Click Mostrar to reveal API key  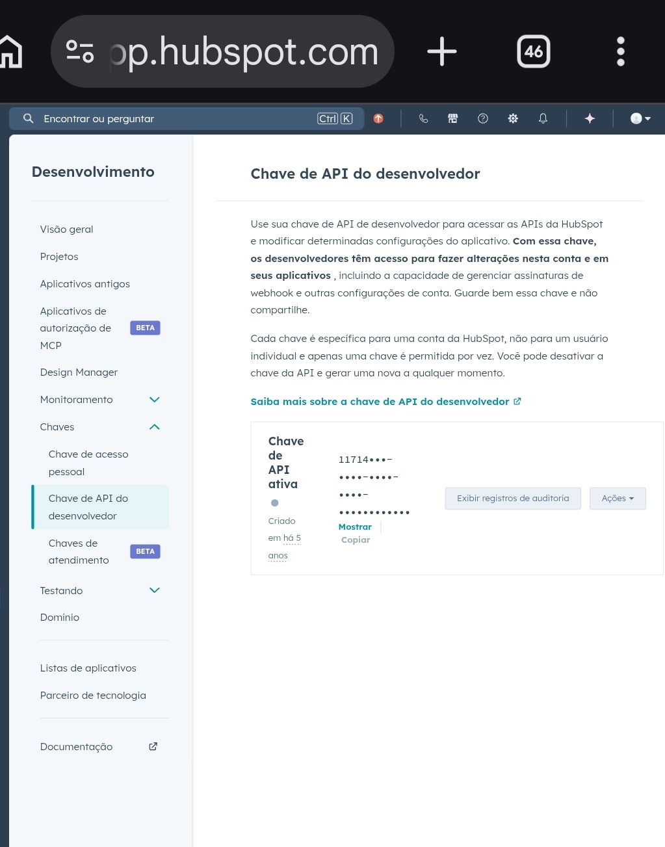tap(355, 527)
